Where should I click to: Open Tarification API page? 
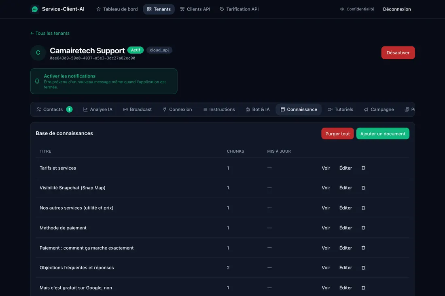click(x=239, y=9)
